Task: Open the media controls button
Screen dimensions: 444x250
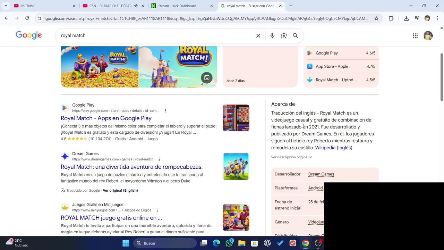Action: 417,18
